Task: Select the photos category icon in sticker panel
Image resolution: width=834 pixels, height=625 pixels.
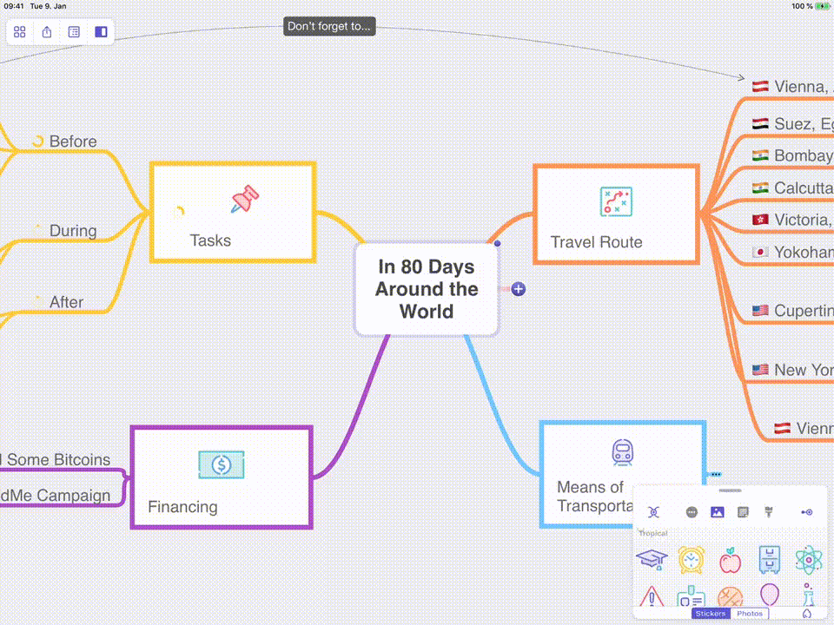Action: click(718, 511)
